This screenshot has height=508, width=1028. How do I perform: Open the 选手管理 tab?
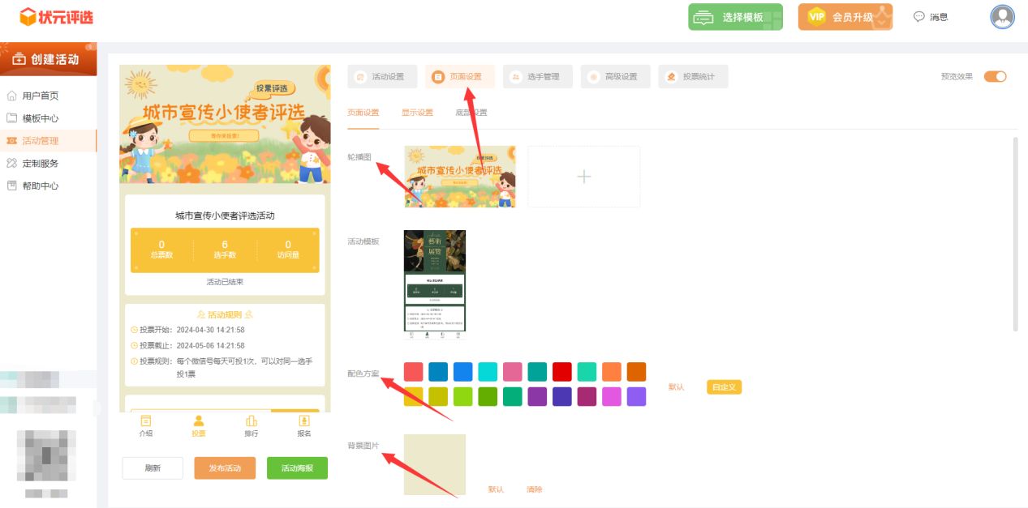(x=537, y=77)
